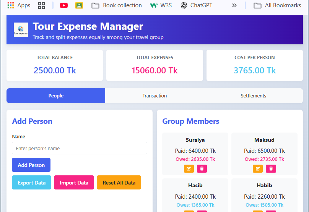Viewport: 309px width, 212px height.
Task: Open the Google Classroom bookmark icon
Action: click(x=79, y=5)
